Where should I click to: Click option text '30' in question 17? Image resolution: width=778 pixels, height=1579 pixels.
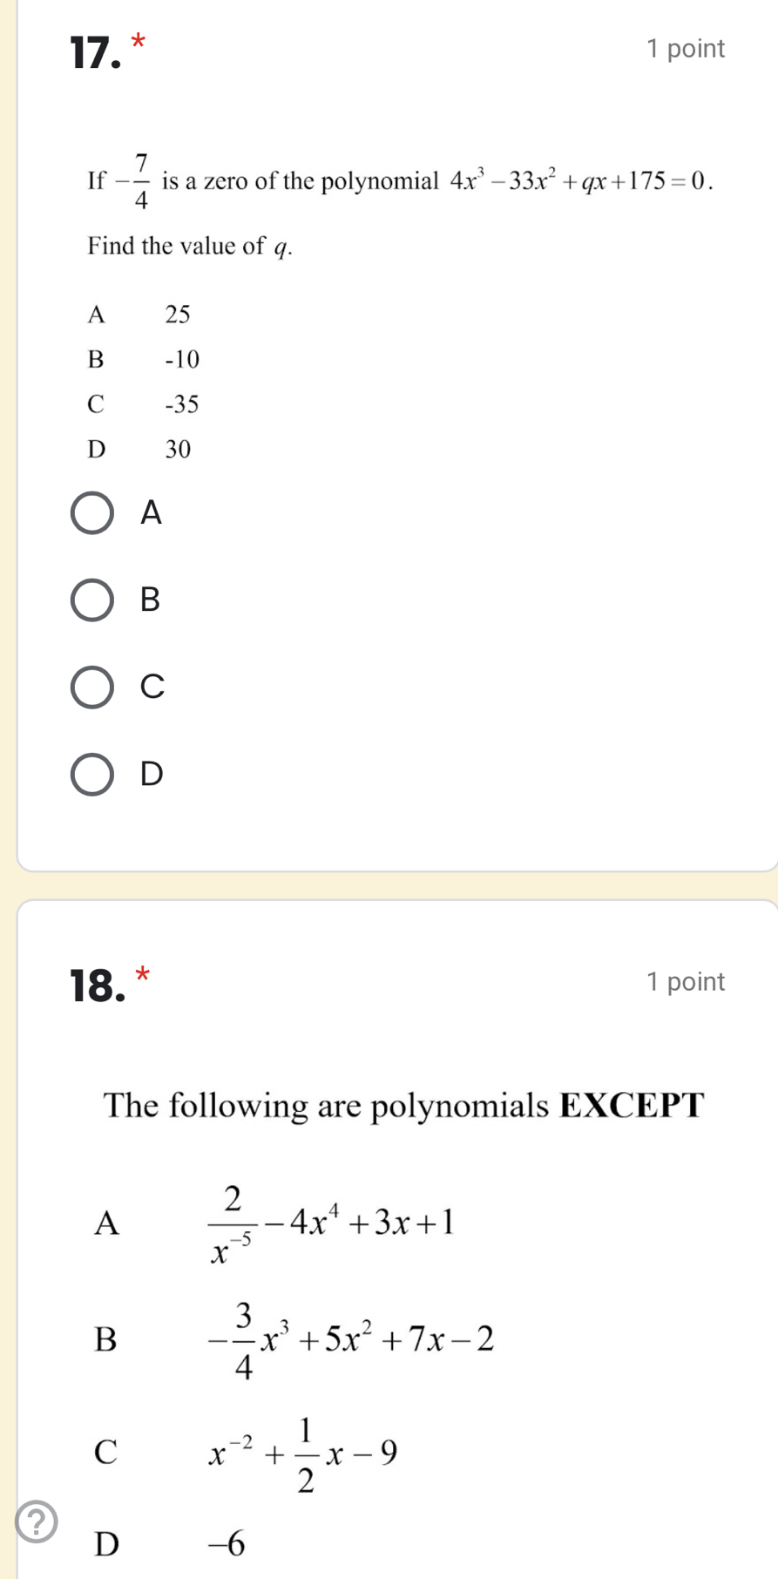point(177,450)
